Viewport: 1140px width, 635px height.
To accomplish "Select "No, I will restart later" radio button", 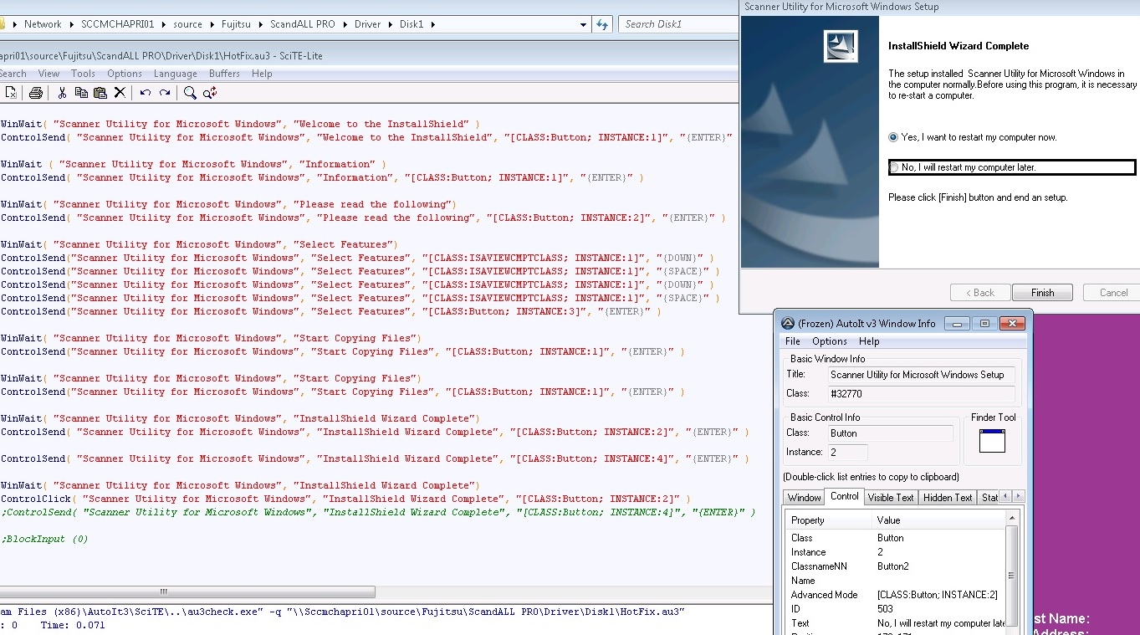I will [895, 167].
